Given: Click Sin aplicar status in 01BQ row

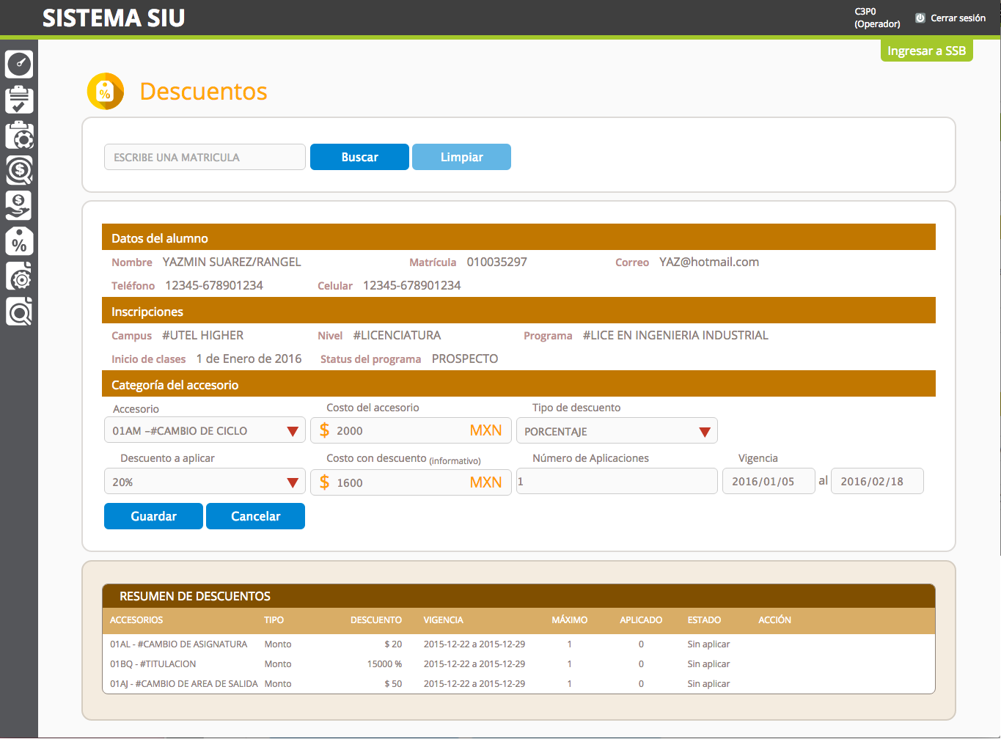Looking at the screenshot, I should pos(708,663).
